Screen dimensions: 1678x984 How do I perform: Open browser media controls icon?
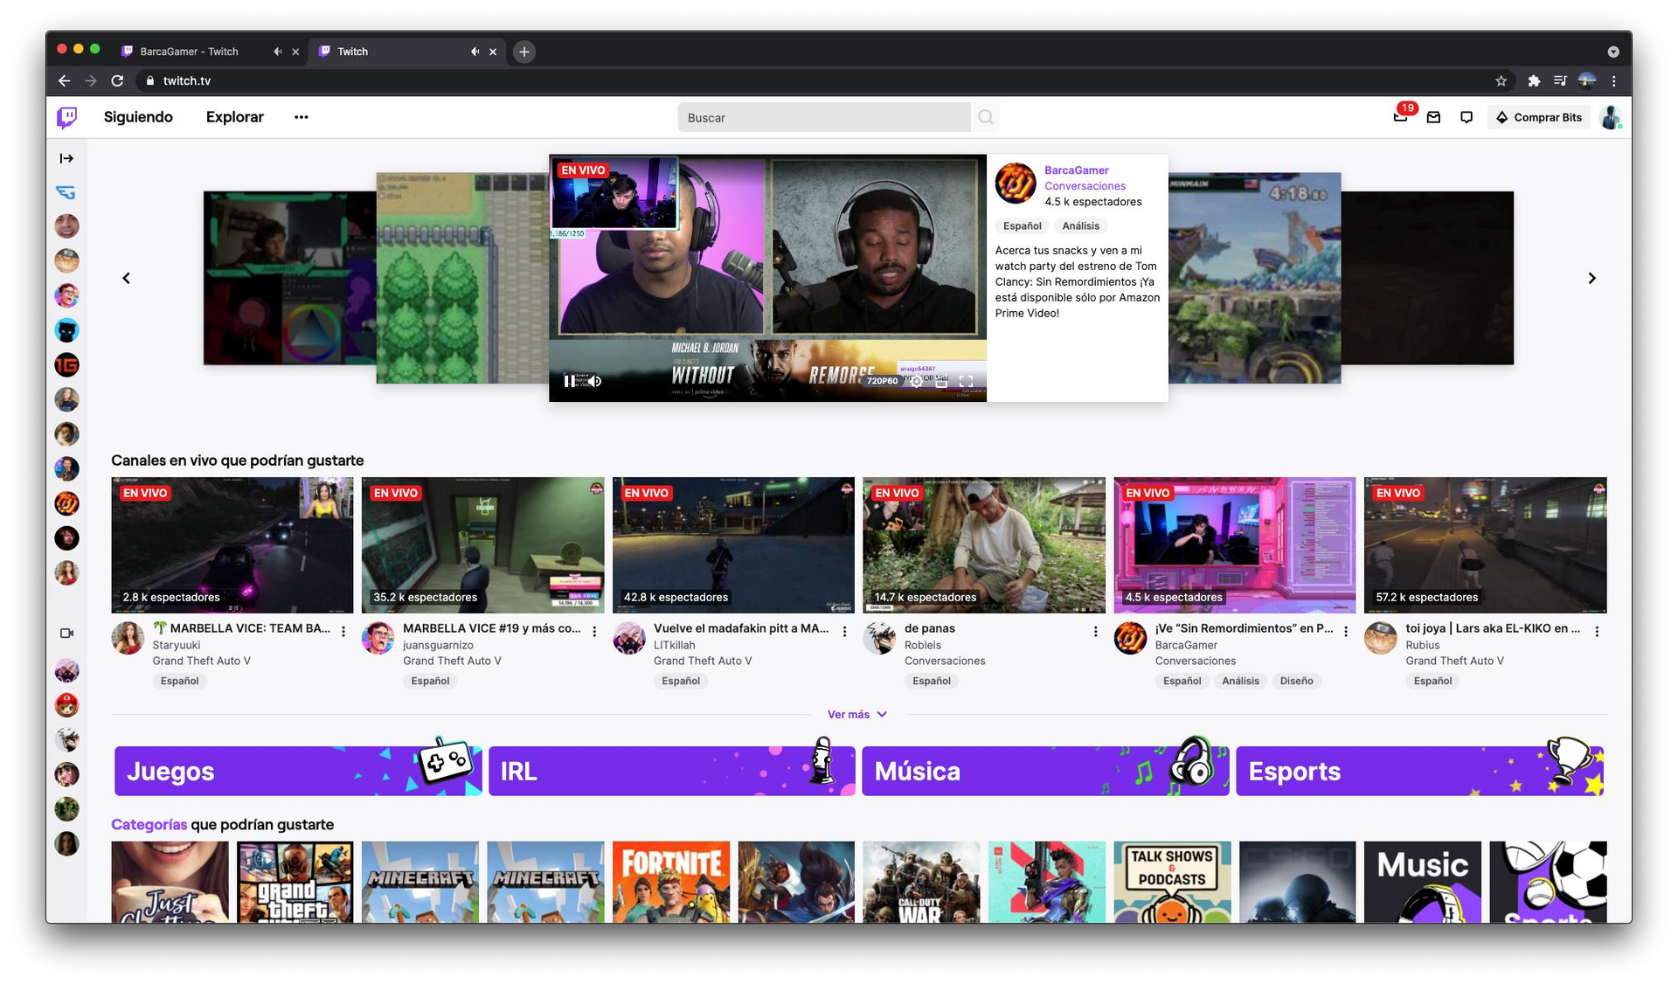(1560, 80)
